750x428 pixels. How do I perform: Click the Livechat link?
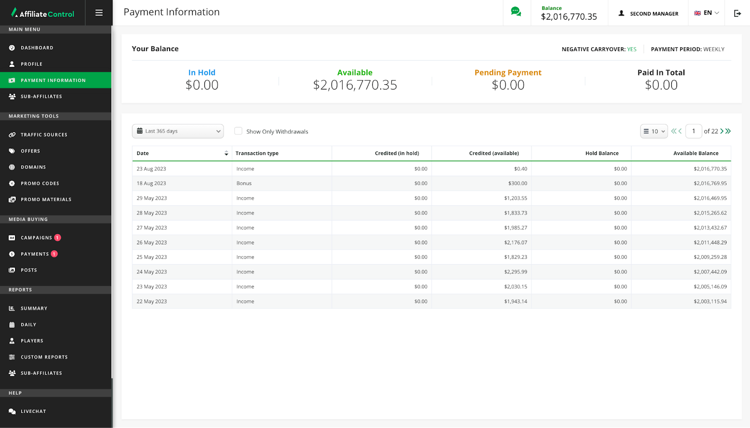[33, 412]
